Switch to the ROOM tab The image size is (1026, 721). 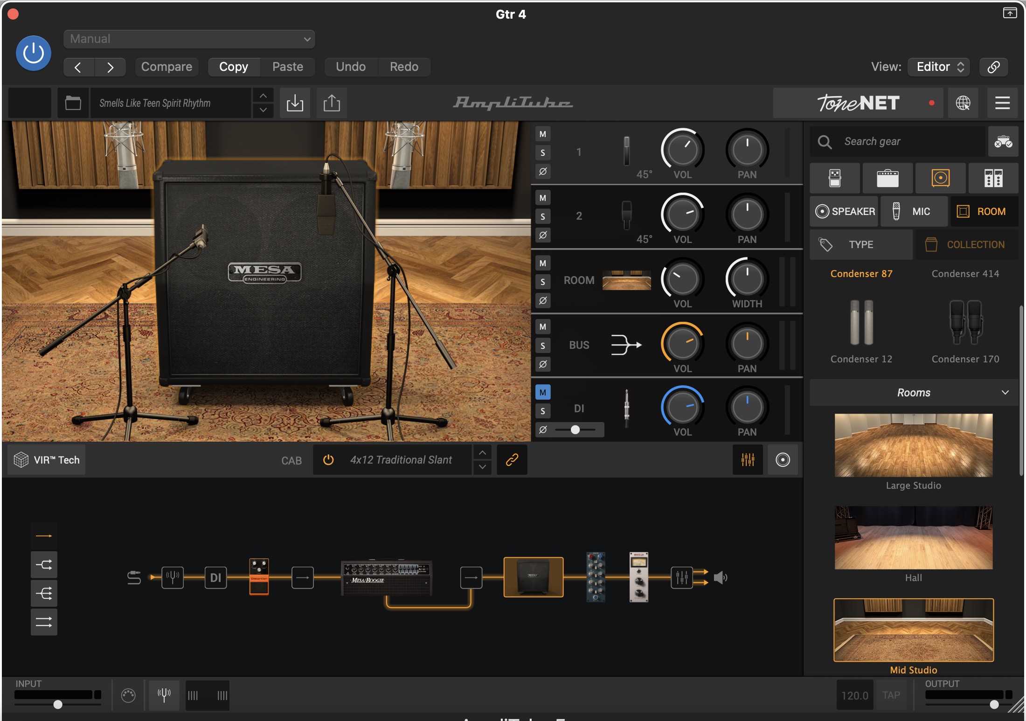(x=984, y=212)
